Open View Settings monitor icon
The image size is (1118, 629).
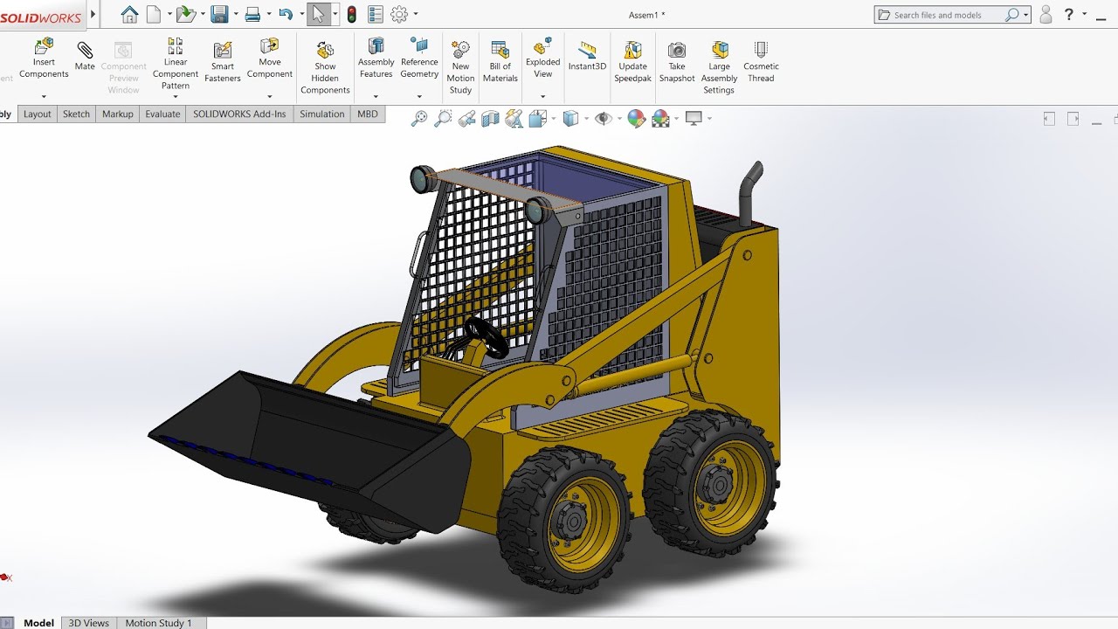coord(694,119)
